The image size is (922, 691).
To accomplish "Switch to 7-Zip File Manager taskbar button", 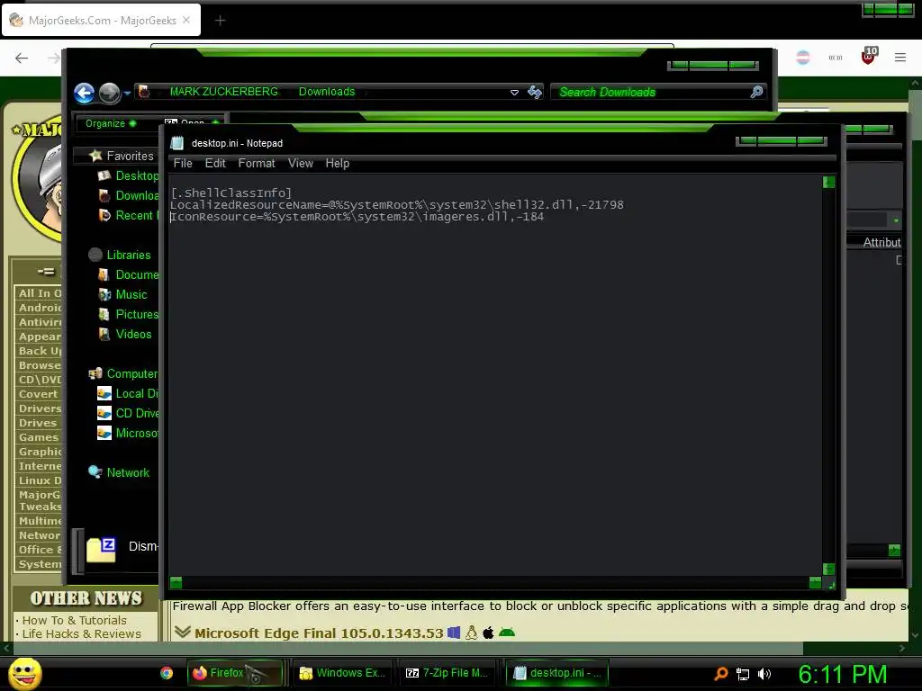I will click(448, 673).
